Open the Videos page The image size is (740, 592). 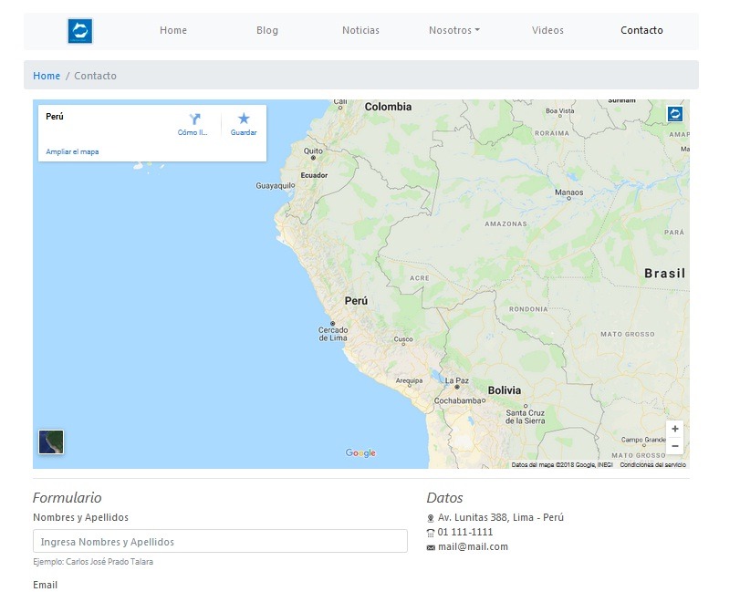547,30
